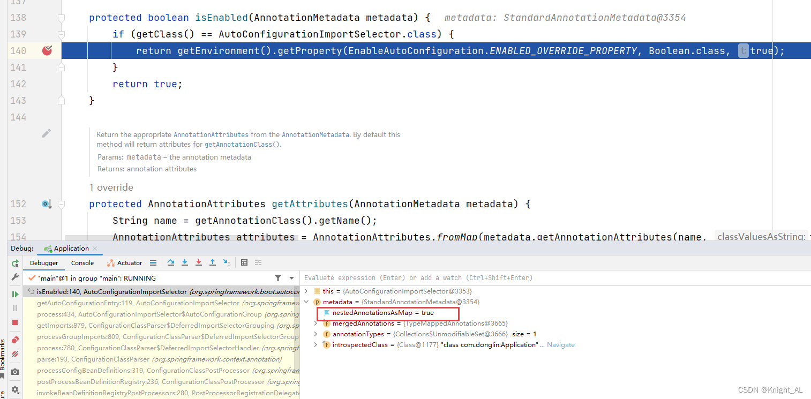Click the '1 override' hint above getAttributes
This screenshot has width=811, height=399.
click(111, 187)
